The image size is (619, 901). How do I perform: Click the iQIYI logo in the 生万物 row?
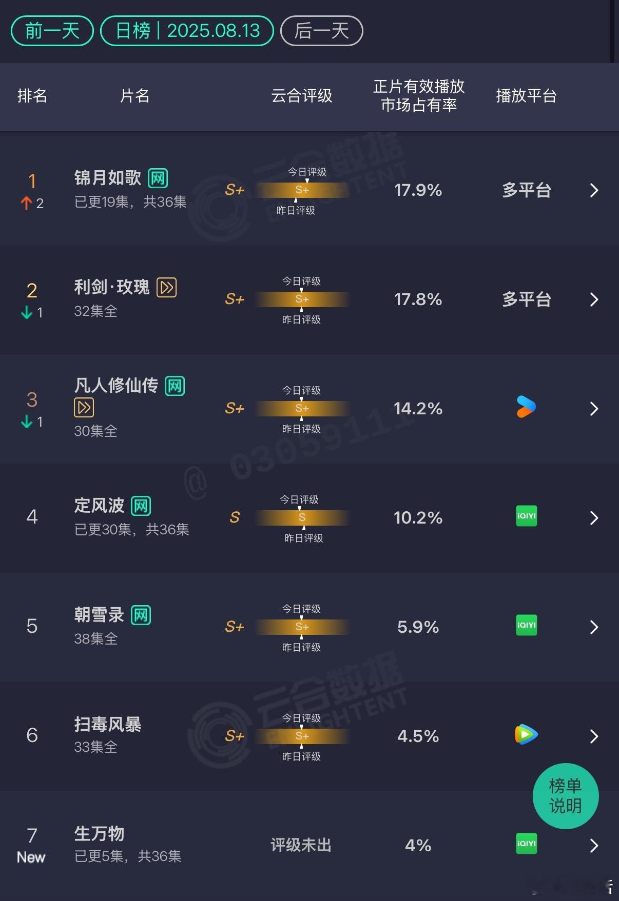(526, 844)
